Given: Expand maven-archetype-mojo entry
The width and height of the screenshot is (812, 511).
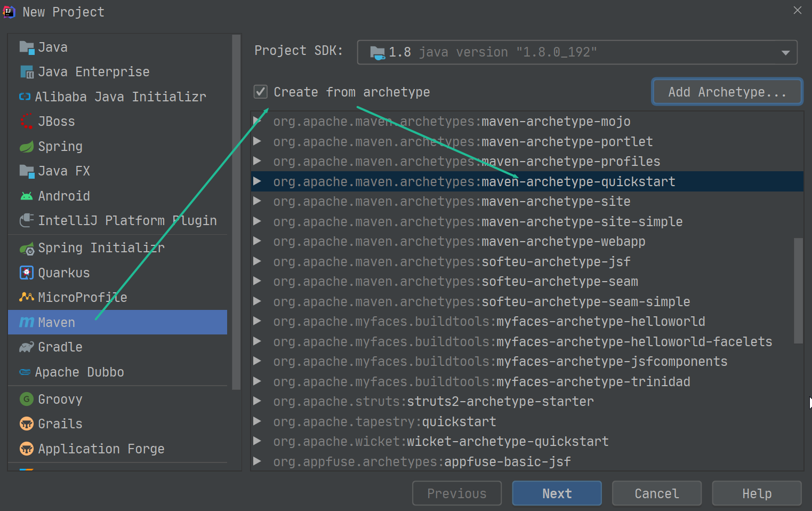Looking at the screenshot, I should point(257,121).
